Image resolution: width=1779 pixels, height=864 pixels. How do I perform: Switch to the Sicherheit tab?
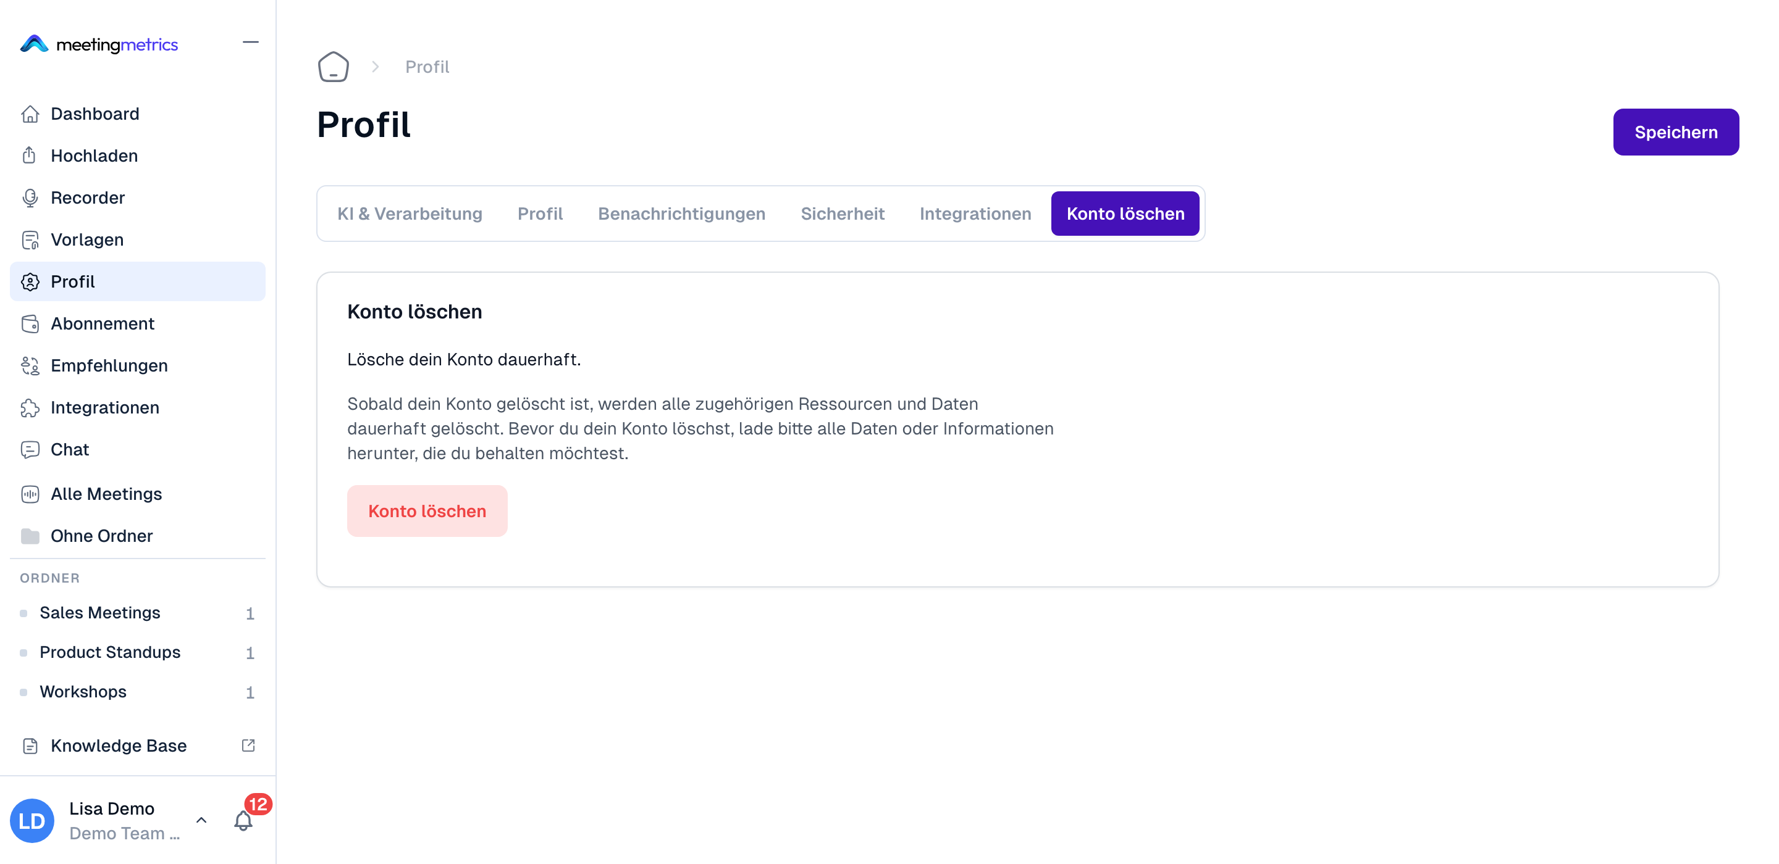point(842,214)
